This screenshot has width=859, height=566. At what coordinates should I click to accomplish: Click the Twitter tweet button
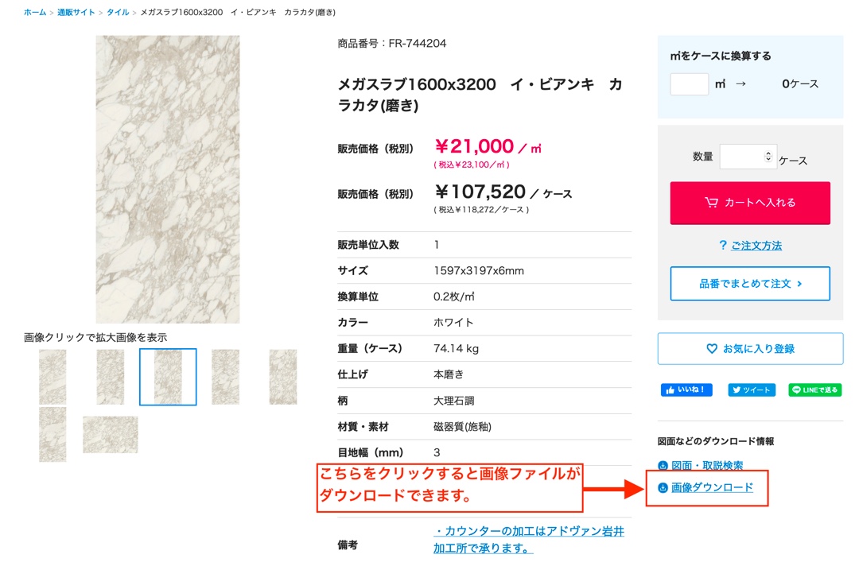750,390
